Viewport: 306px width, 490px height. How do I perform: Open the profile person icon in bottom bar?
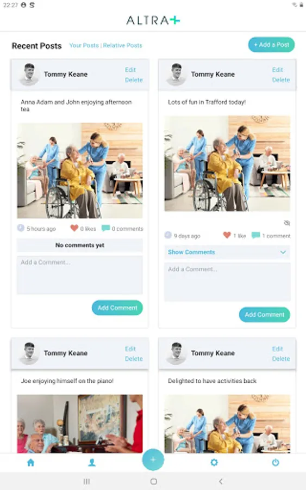[92, 462]
